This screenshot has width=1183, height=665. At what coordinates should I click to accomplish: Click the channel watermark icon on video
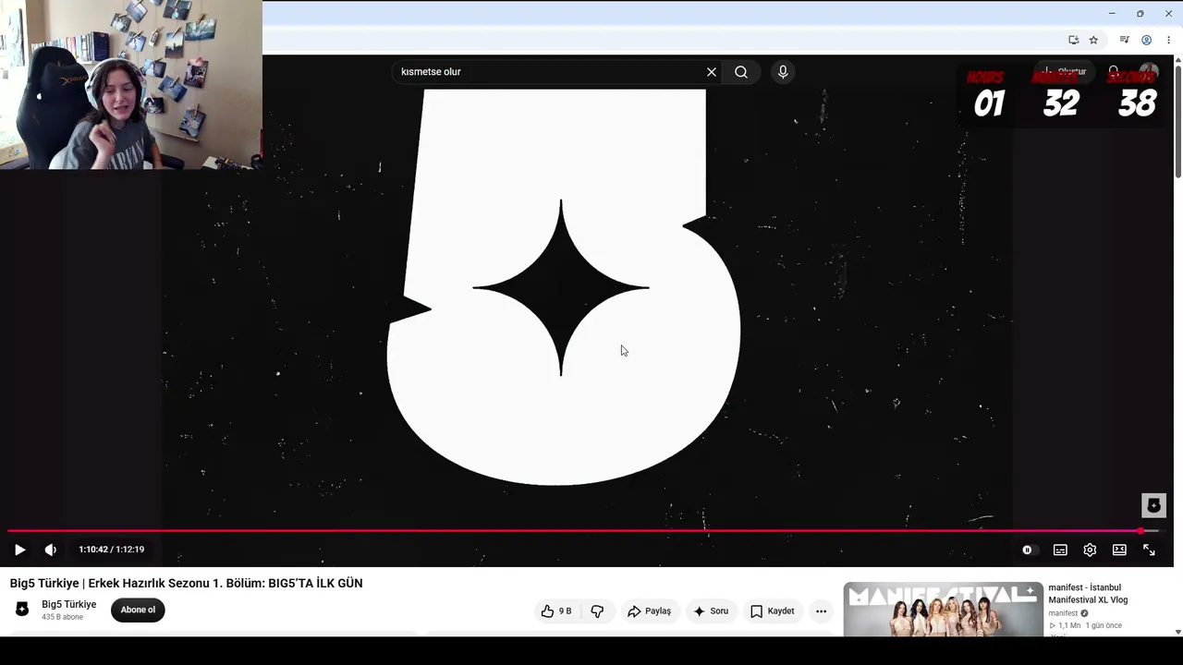(1153, 505)
